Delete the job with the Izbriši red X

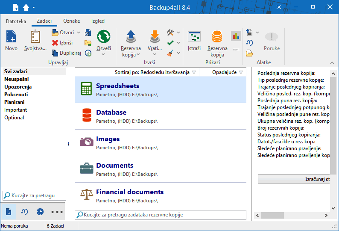point(62,43)
